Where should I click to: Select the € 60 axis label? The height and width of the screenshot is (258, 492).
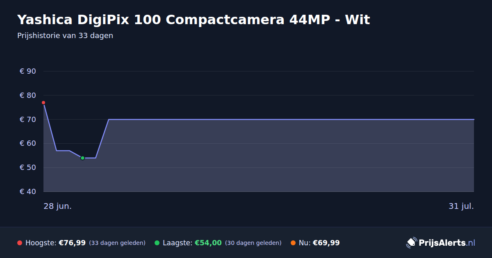(x=28, y=143)
